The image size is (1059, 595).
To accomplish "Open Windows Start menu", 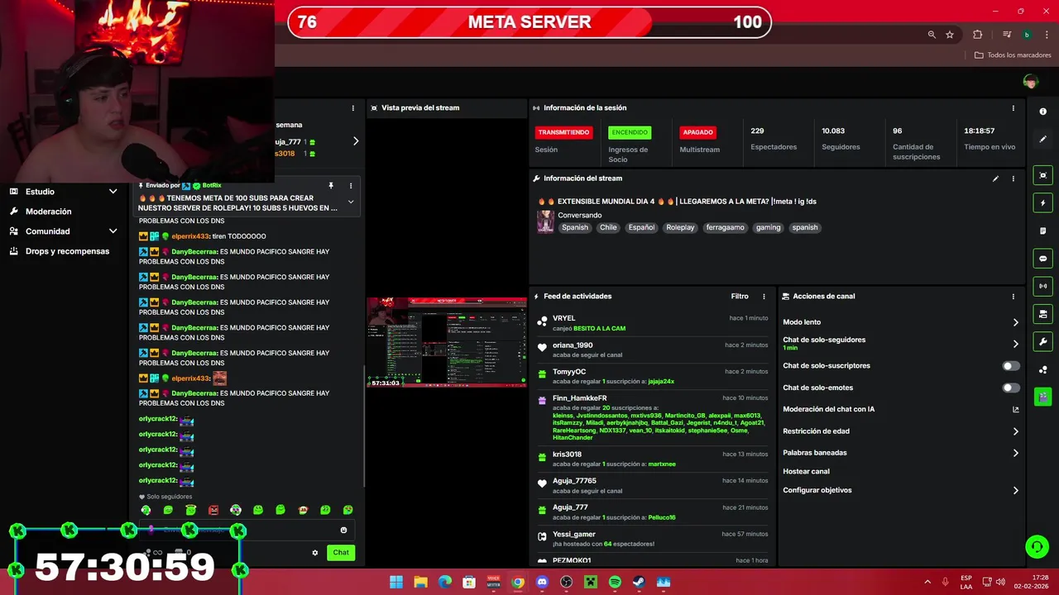I will coord(396,582).
